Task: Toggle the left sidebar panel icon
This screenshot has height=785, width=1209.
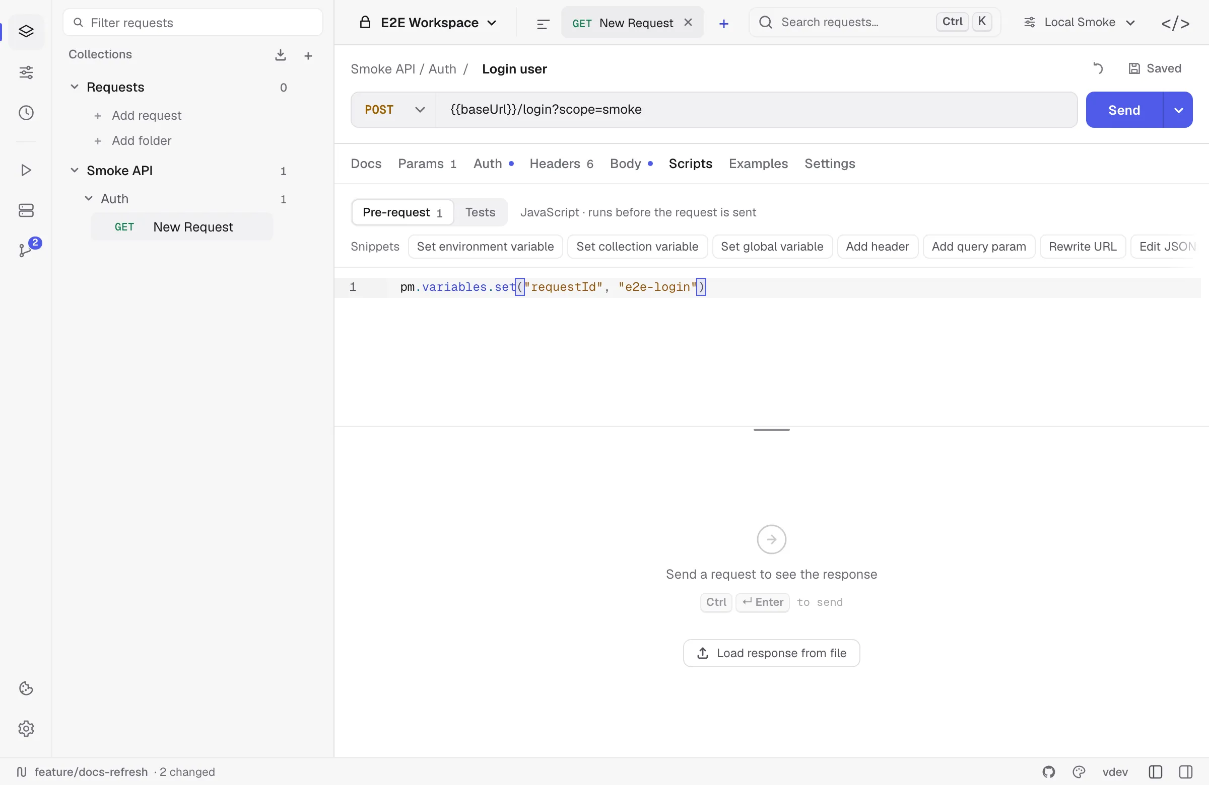Action: tap(1155, 772)
